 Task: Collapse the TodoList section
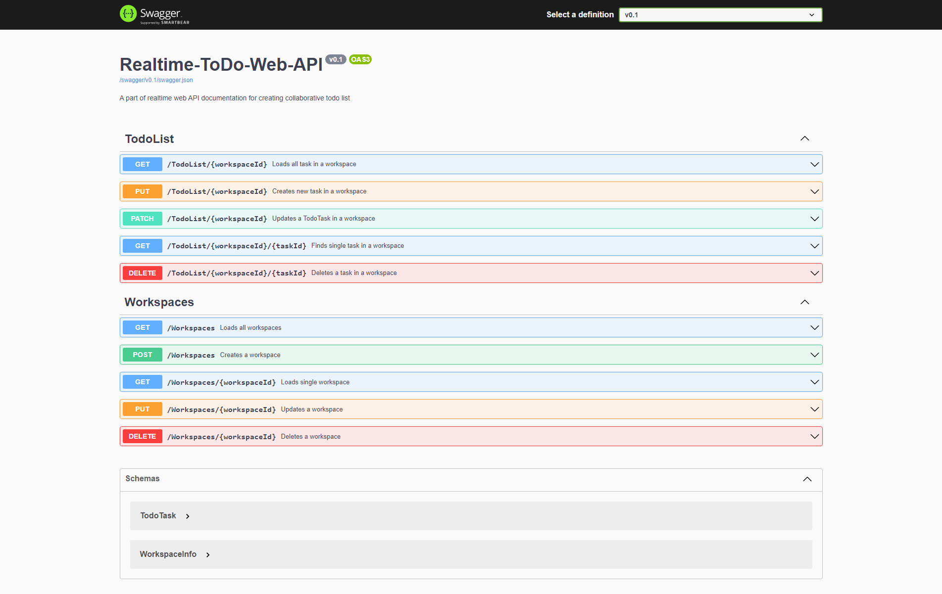[x=805, y=138]
